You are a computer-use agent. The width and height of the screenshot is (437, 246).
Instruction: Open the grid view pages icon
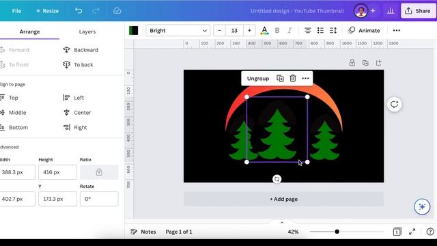pyautogui.click(x=397, y=232)
